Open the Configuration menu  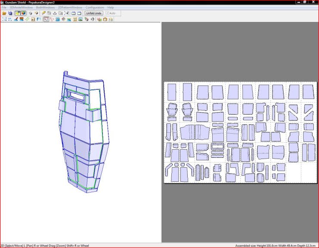pyautogui.click(x=95, y=7)
